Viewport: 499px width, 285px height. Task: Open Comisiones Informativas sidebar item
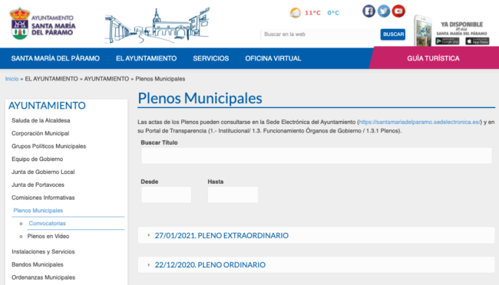(43, 198)
